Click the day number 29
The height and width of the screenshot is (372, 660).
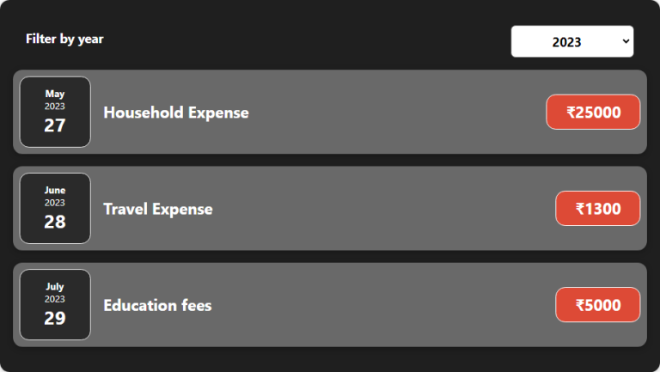(x=55, y=318)
